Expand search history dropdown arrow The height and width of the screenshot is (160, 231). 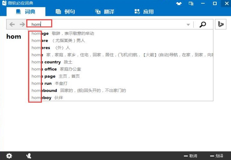coord(188,25)
